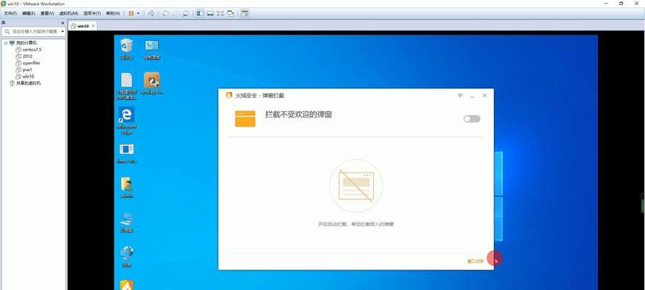645x290 pixels.
Task: Toggle the library sidebar view icon
Action: pyautogui.click(x=200, y=13)
